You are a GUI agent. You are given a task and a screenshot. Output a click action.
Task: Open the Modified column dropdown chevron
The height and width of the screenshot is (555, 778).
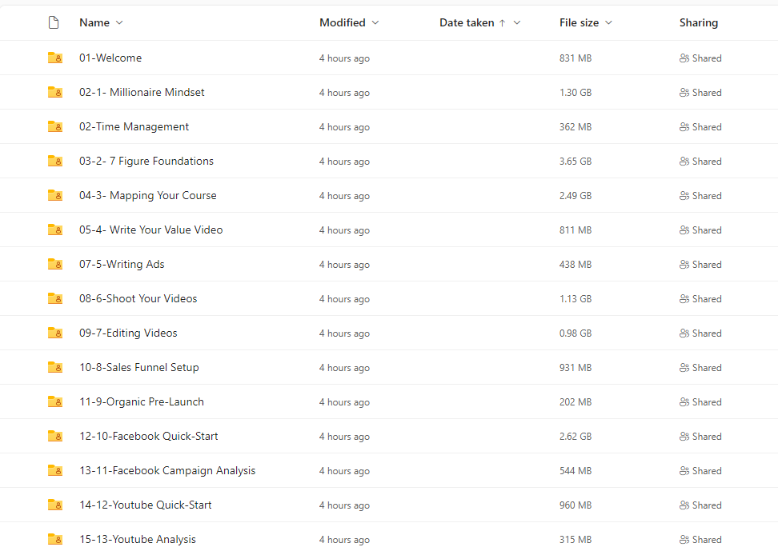point(375,23)
